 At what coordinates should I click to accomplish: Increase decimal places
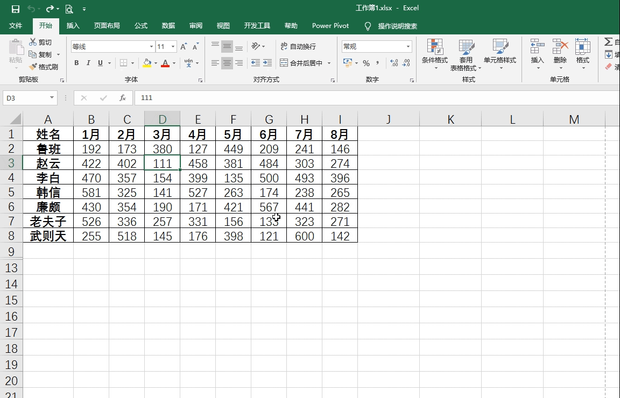pos(394,63)
